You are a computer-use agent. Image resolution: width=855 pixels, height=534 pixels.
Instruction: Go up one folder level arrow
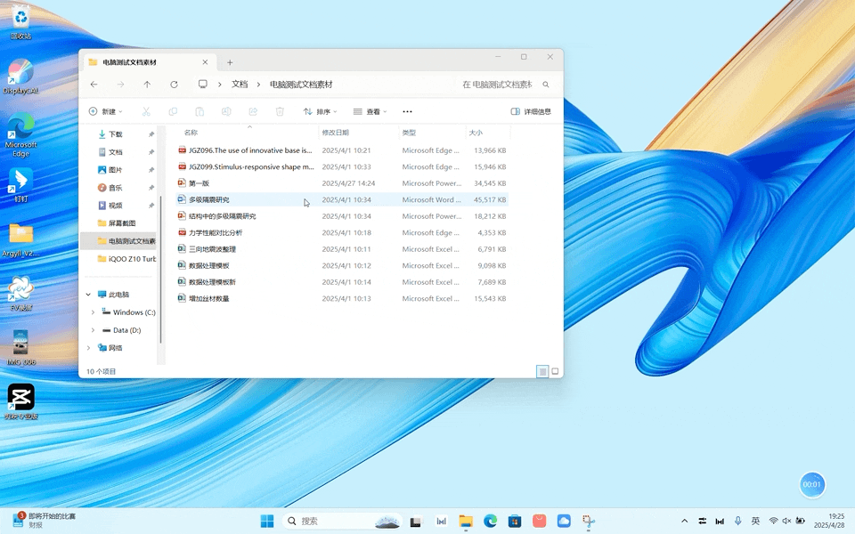(147, 85)
